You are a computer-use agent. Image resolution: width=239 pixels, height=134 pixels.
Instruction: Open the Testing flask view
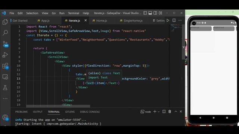5,88
